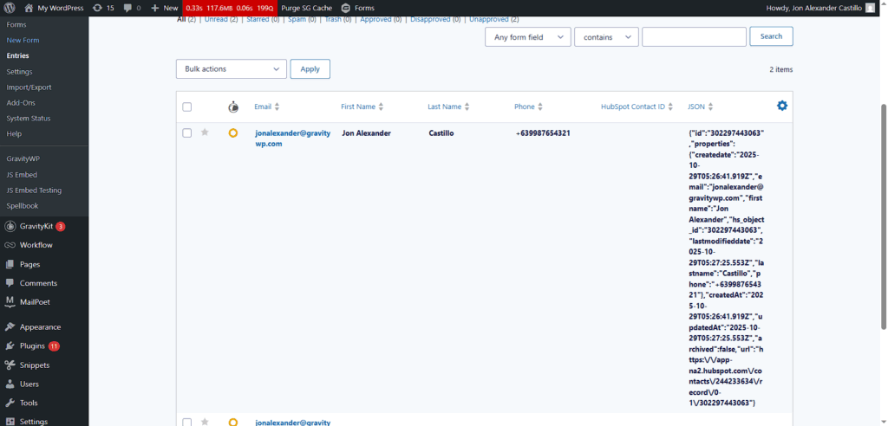Click the Apply button
The height and width of the screenshot is (426, 888).
[x=310, y=69]
